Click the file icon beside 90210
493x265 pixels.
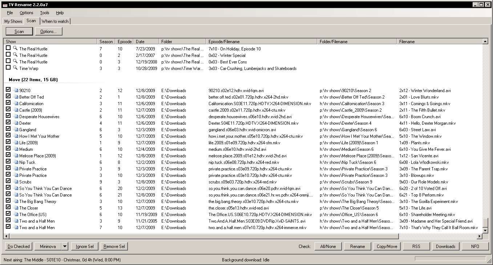click(x=16, y=90)
